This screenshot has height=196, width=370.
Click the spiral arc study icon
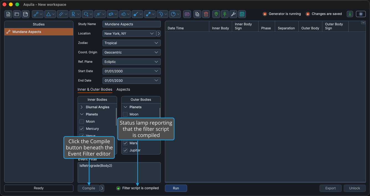point(161,14)
